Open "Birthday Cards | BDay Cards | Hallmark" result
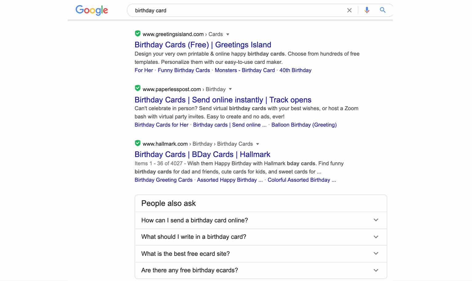Image resolution: width=472 pixels, height=281 pixels. [202, 154]
